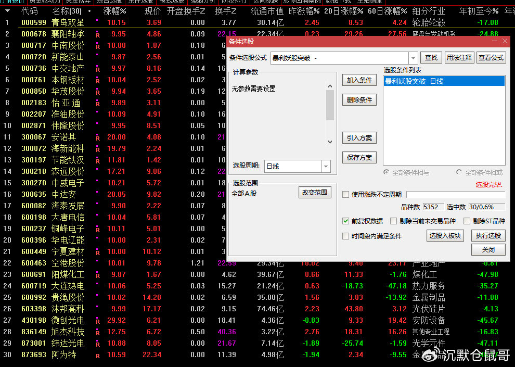Click the 执行选股 button
515x367 pixels.
point(488,236)
